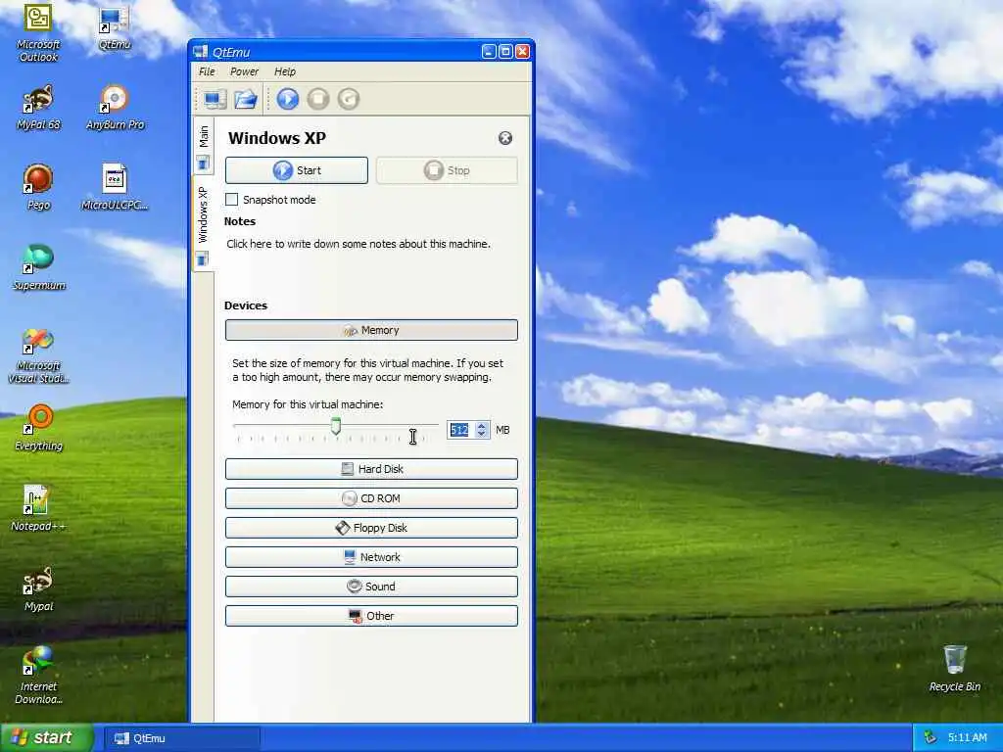This screenshot has height=752, width=1003.
Task: Start the Windows XP virtual machine
Action: pyautogui.click(x=296, y=170)
